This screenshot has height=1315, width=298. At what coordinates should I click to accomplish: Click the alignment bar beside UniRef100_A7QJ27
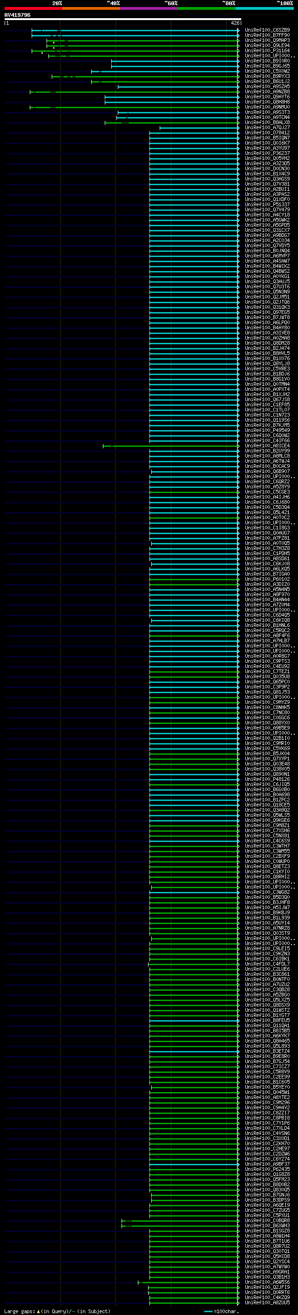pos(199,128)
